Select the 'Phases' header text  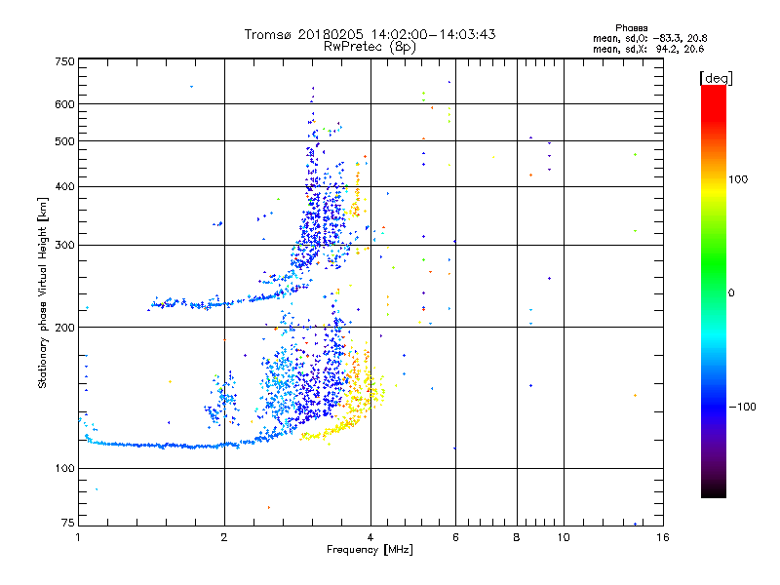click(631, 28)
